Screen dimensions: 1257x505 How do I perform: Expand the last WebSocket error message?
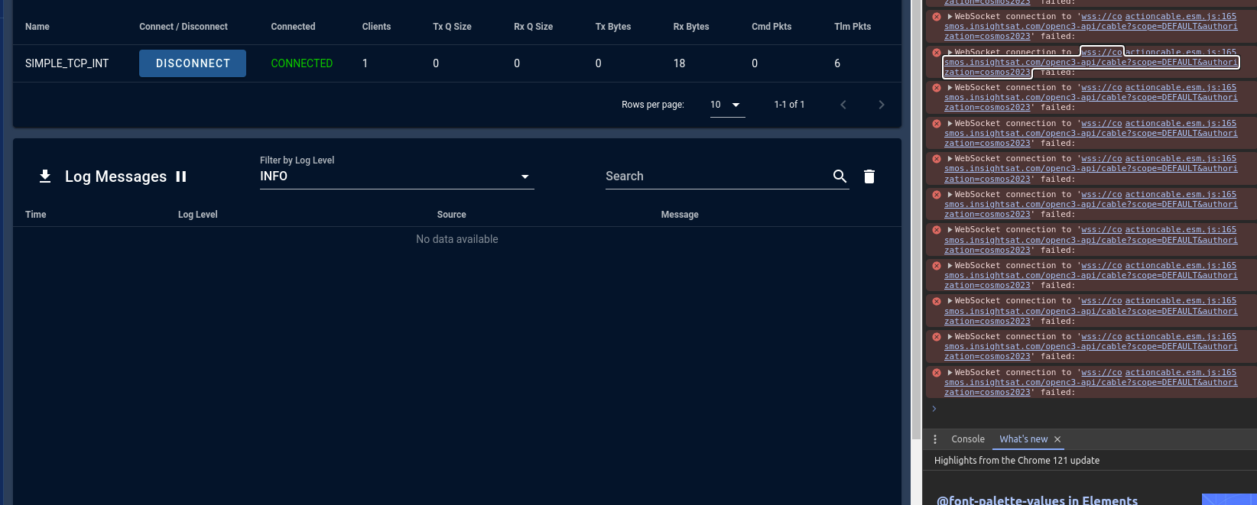[x=950, y=373]
